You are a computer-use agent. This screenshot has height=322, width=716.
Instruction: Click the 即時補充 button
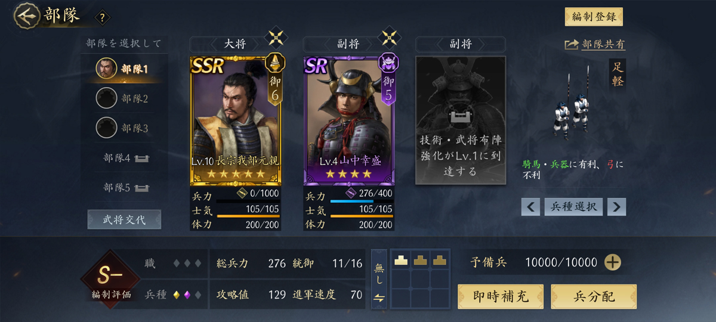pyautogui.click(x=501, y=297)
